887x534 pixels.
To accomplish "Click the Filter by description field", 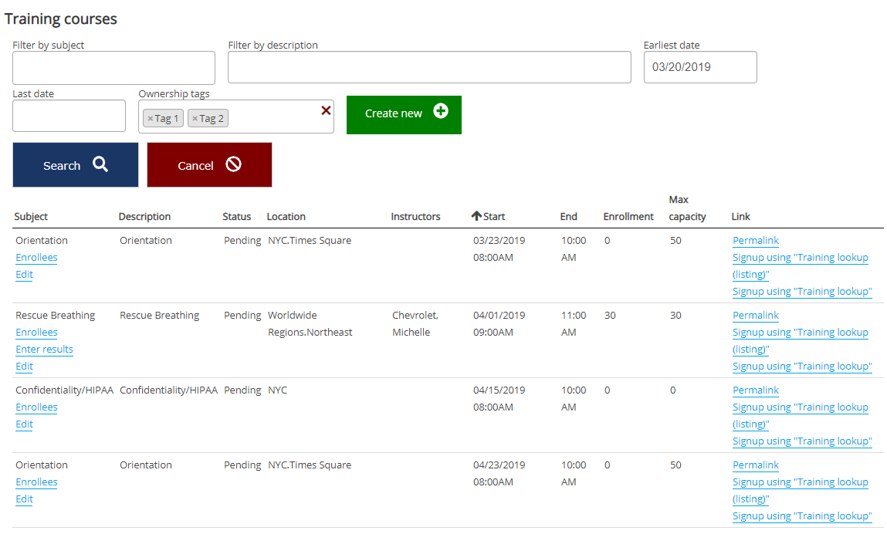I will point(429,68).
